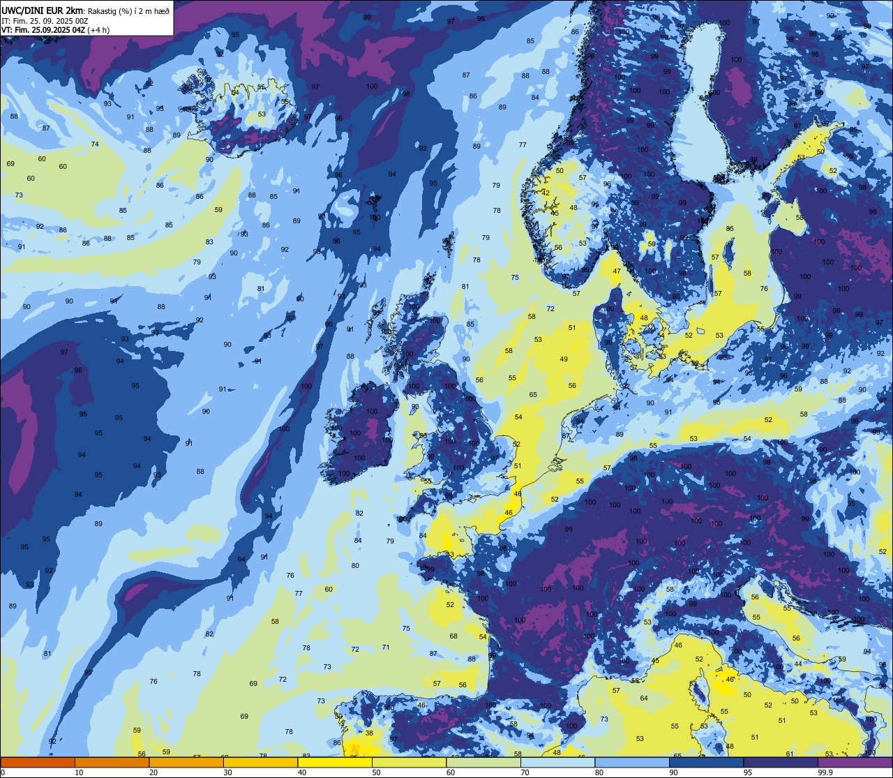The height and width of the screenshot is (778, 893).
Task: Click the '99.9' legend tick label
Action: [825, 772]
